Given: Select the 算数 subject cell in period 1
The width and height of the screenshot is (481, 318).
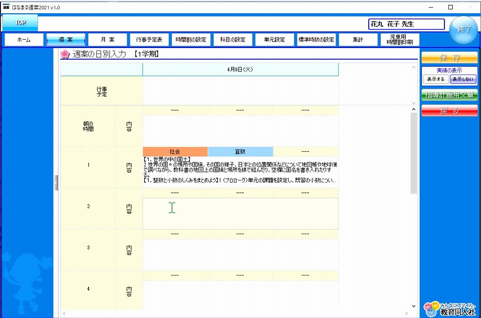Looking at the screenshot, I should pyautogui.click(x=240, y=152).
